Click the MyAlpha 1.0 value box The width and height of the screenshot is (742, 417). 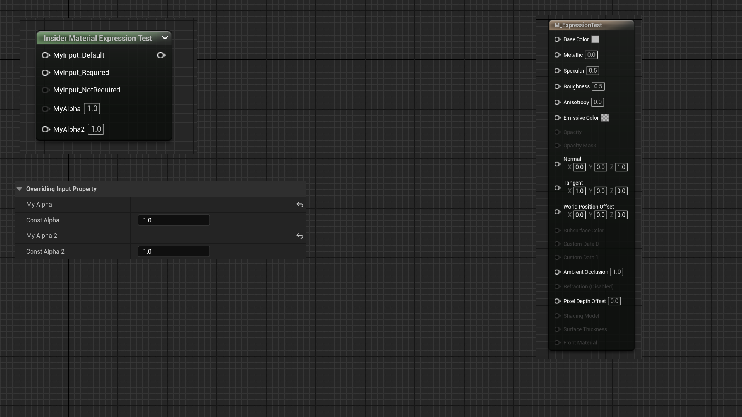(92, 109)
